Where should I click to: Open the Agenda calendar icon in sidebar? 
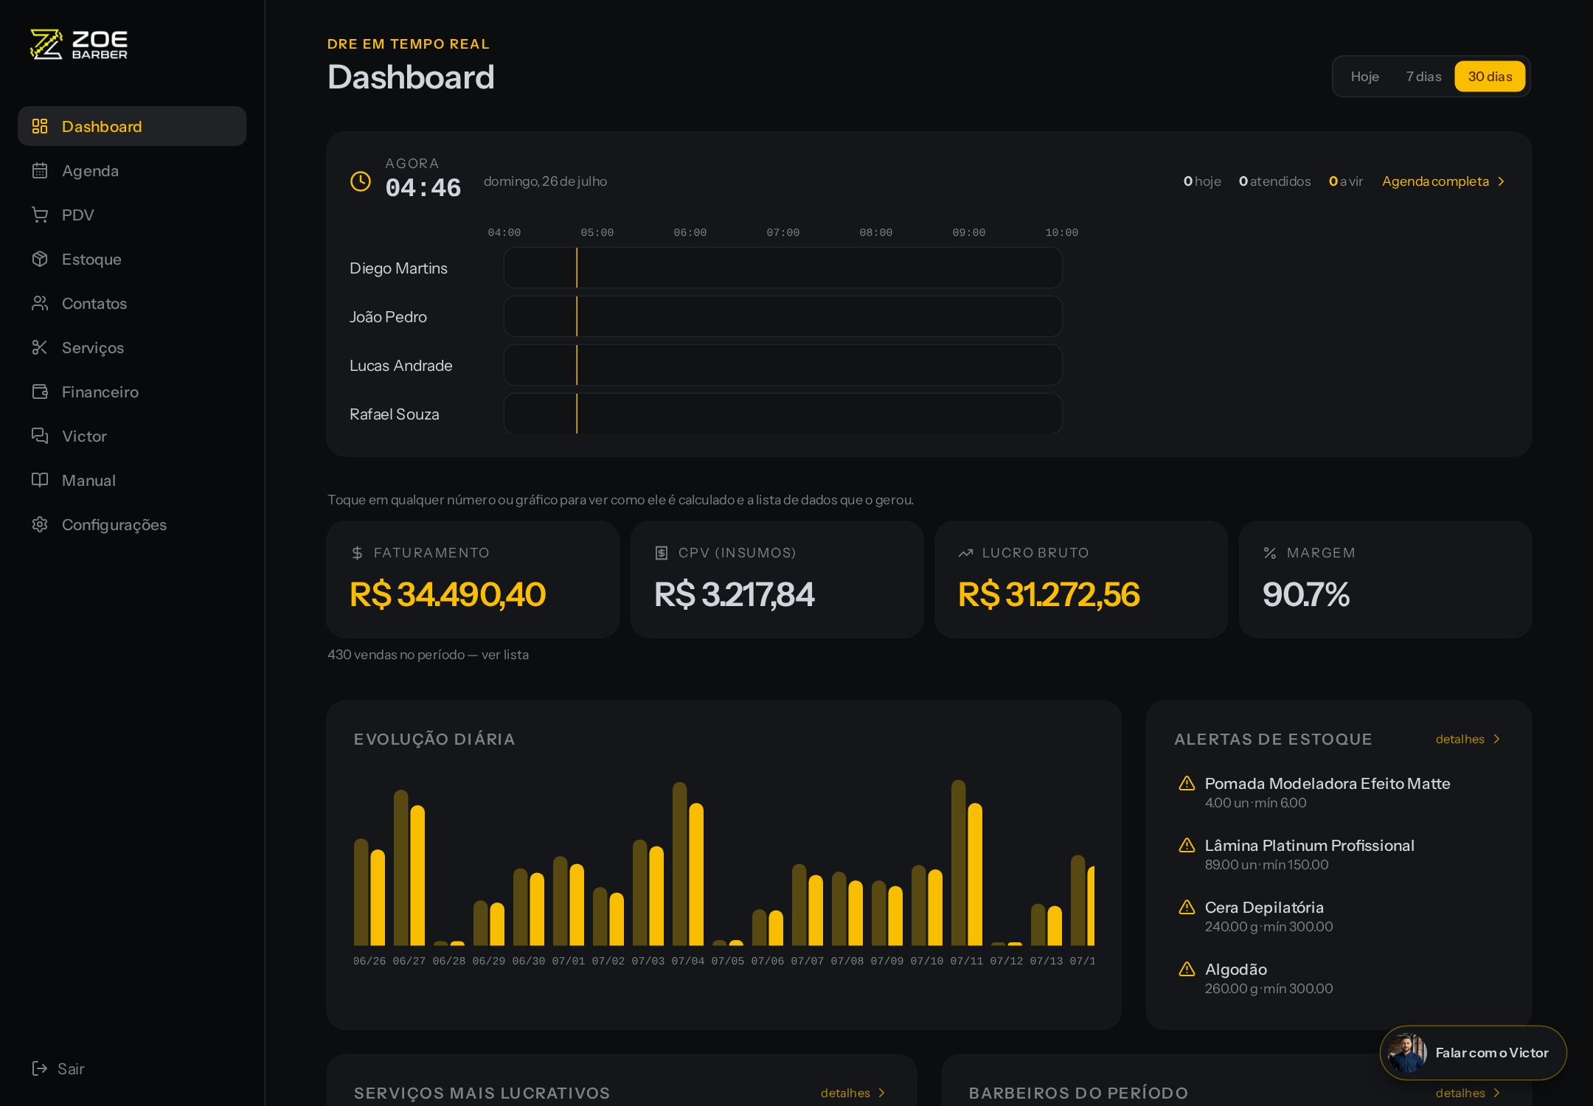[x=40, y=171]
